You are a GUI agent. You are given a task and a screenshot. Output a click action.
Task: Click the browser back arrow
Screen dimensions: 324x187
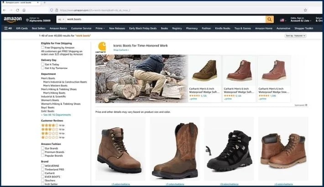click(5, 10)
